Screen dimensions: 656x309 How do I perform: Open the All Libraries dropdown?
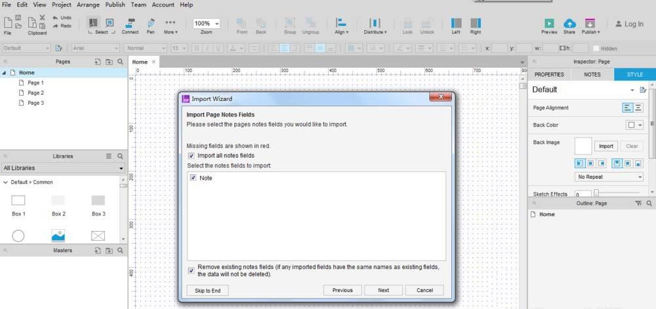pos(63,168)
